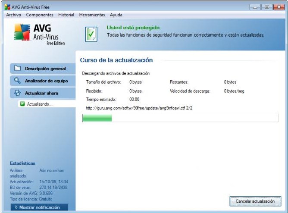This screenshot has width=288, height=213.
Task: Click the guru.avg.com update URL text
Action: [139, 108]
